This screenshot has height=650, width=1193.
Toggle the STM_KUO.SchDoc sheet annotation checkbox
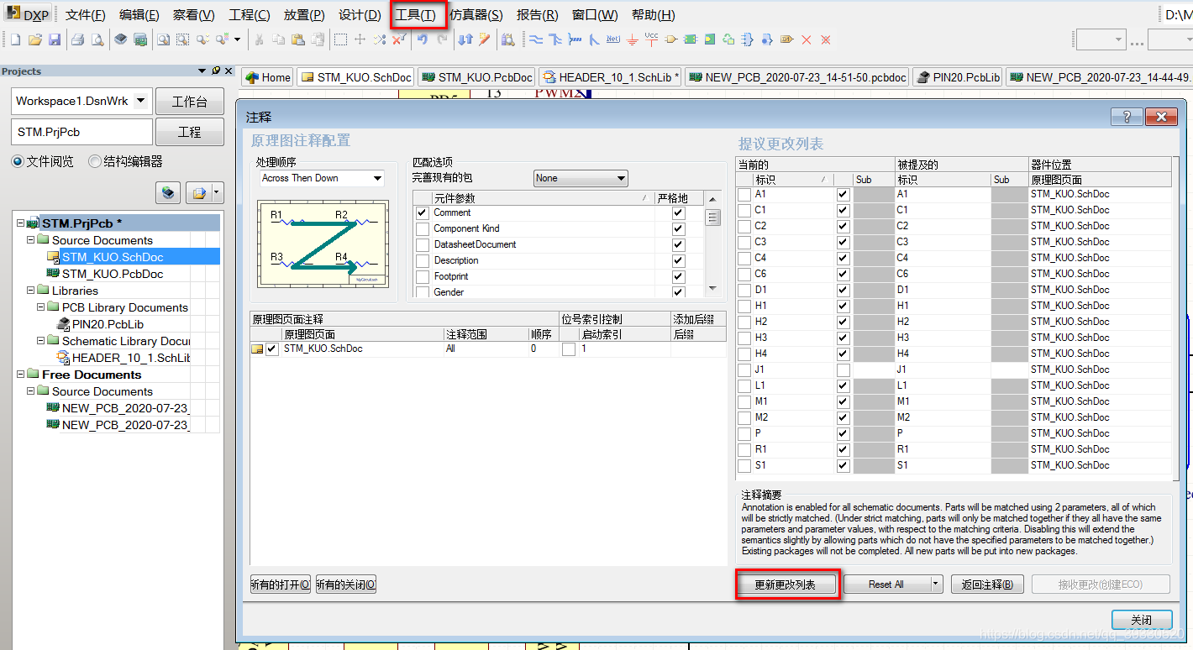(271, 349)
